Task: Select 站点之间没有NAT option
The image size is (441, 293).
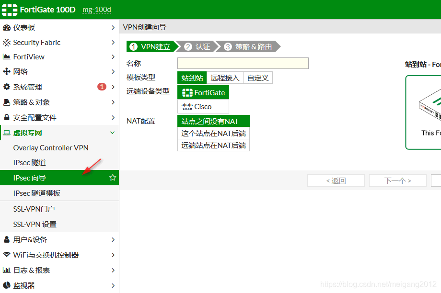Action: pyautogui.click(x=213, y=121)
